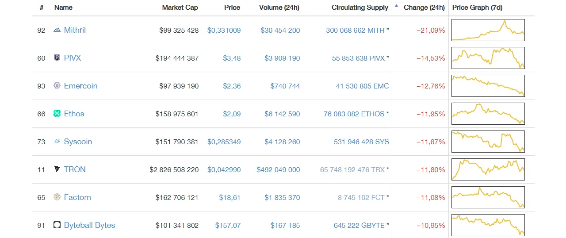This screenshot has width=566, height=238.
Task: Sort table by Volume (24h) header
Action: (279, 8)
